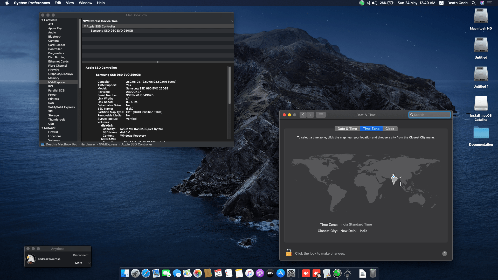Click the detail pane vertical scrollbar
This screenshot has width=498, height=280.
229,86
